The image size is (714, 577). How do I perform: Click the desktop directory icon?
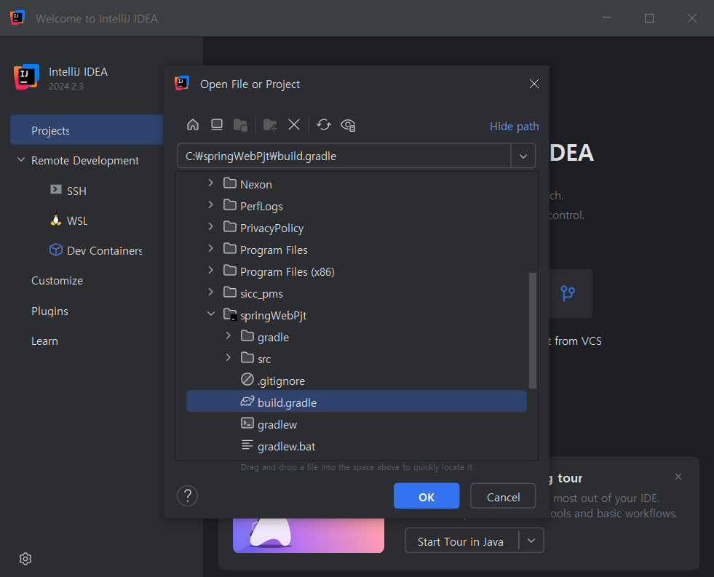click(217, 124)
